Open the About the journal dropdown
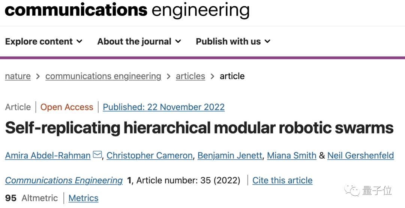This screenshot has width=405, height=208. [139, 42]
